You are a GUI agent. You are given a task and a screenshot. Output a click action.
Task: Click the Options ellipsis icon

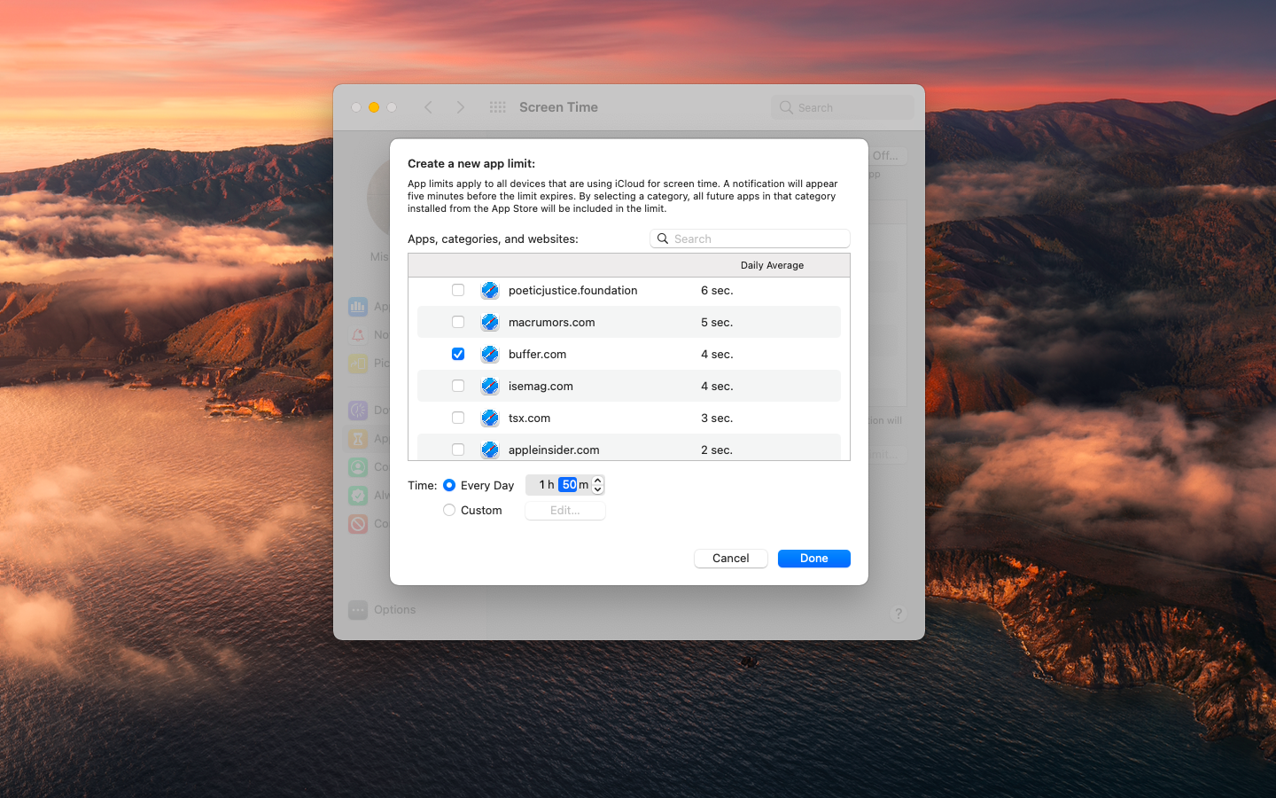[358, 610]
